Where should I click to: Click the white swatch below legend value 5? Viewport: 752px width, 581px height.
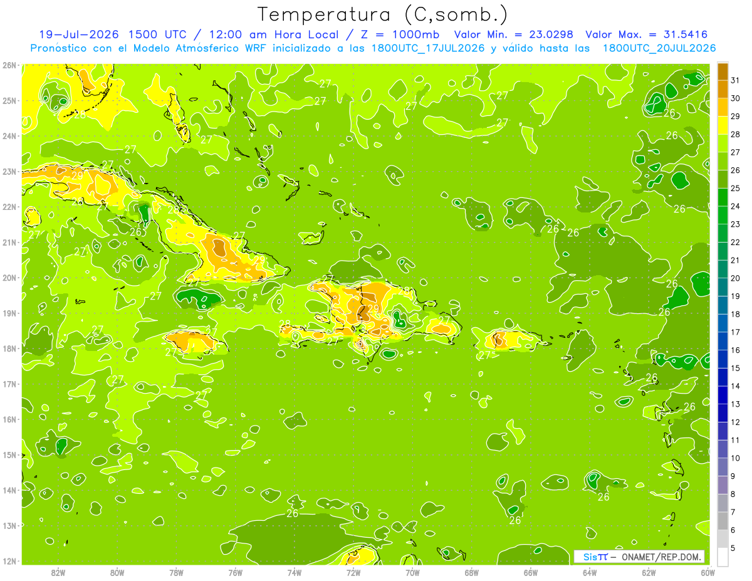click(723, 557)
